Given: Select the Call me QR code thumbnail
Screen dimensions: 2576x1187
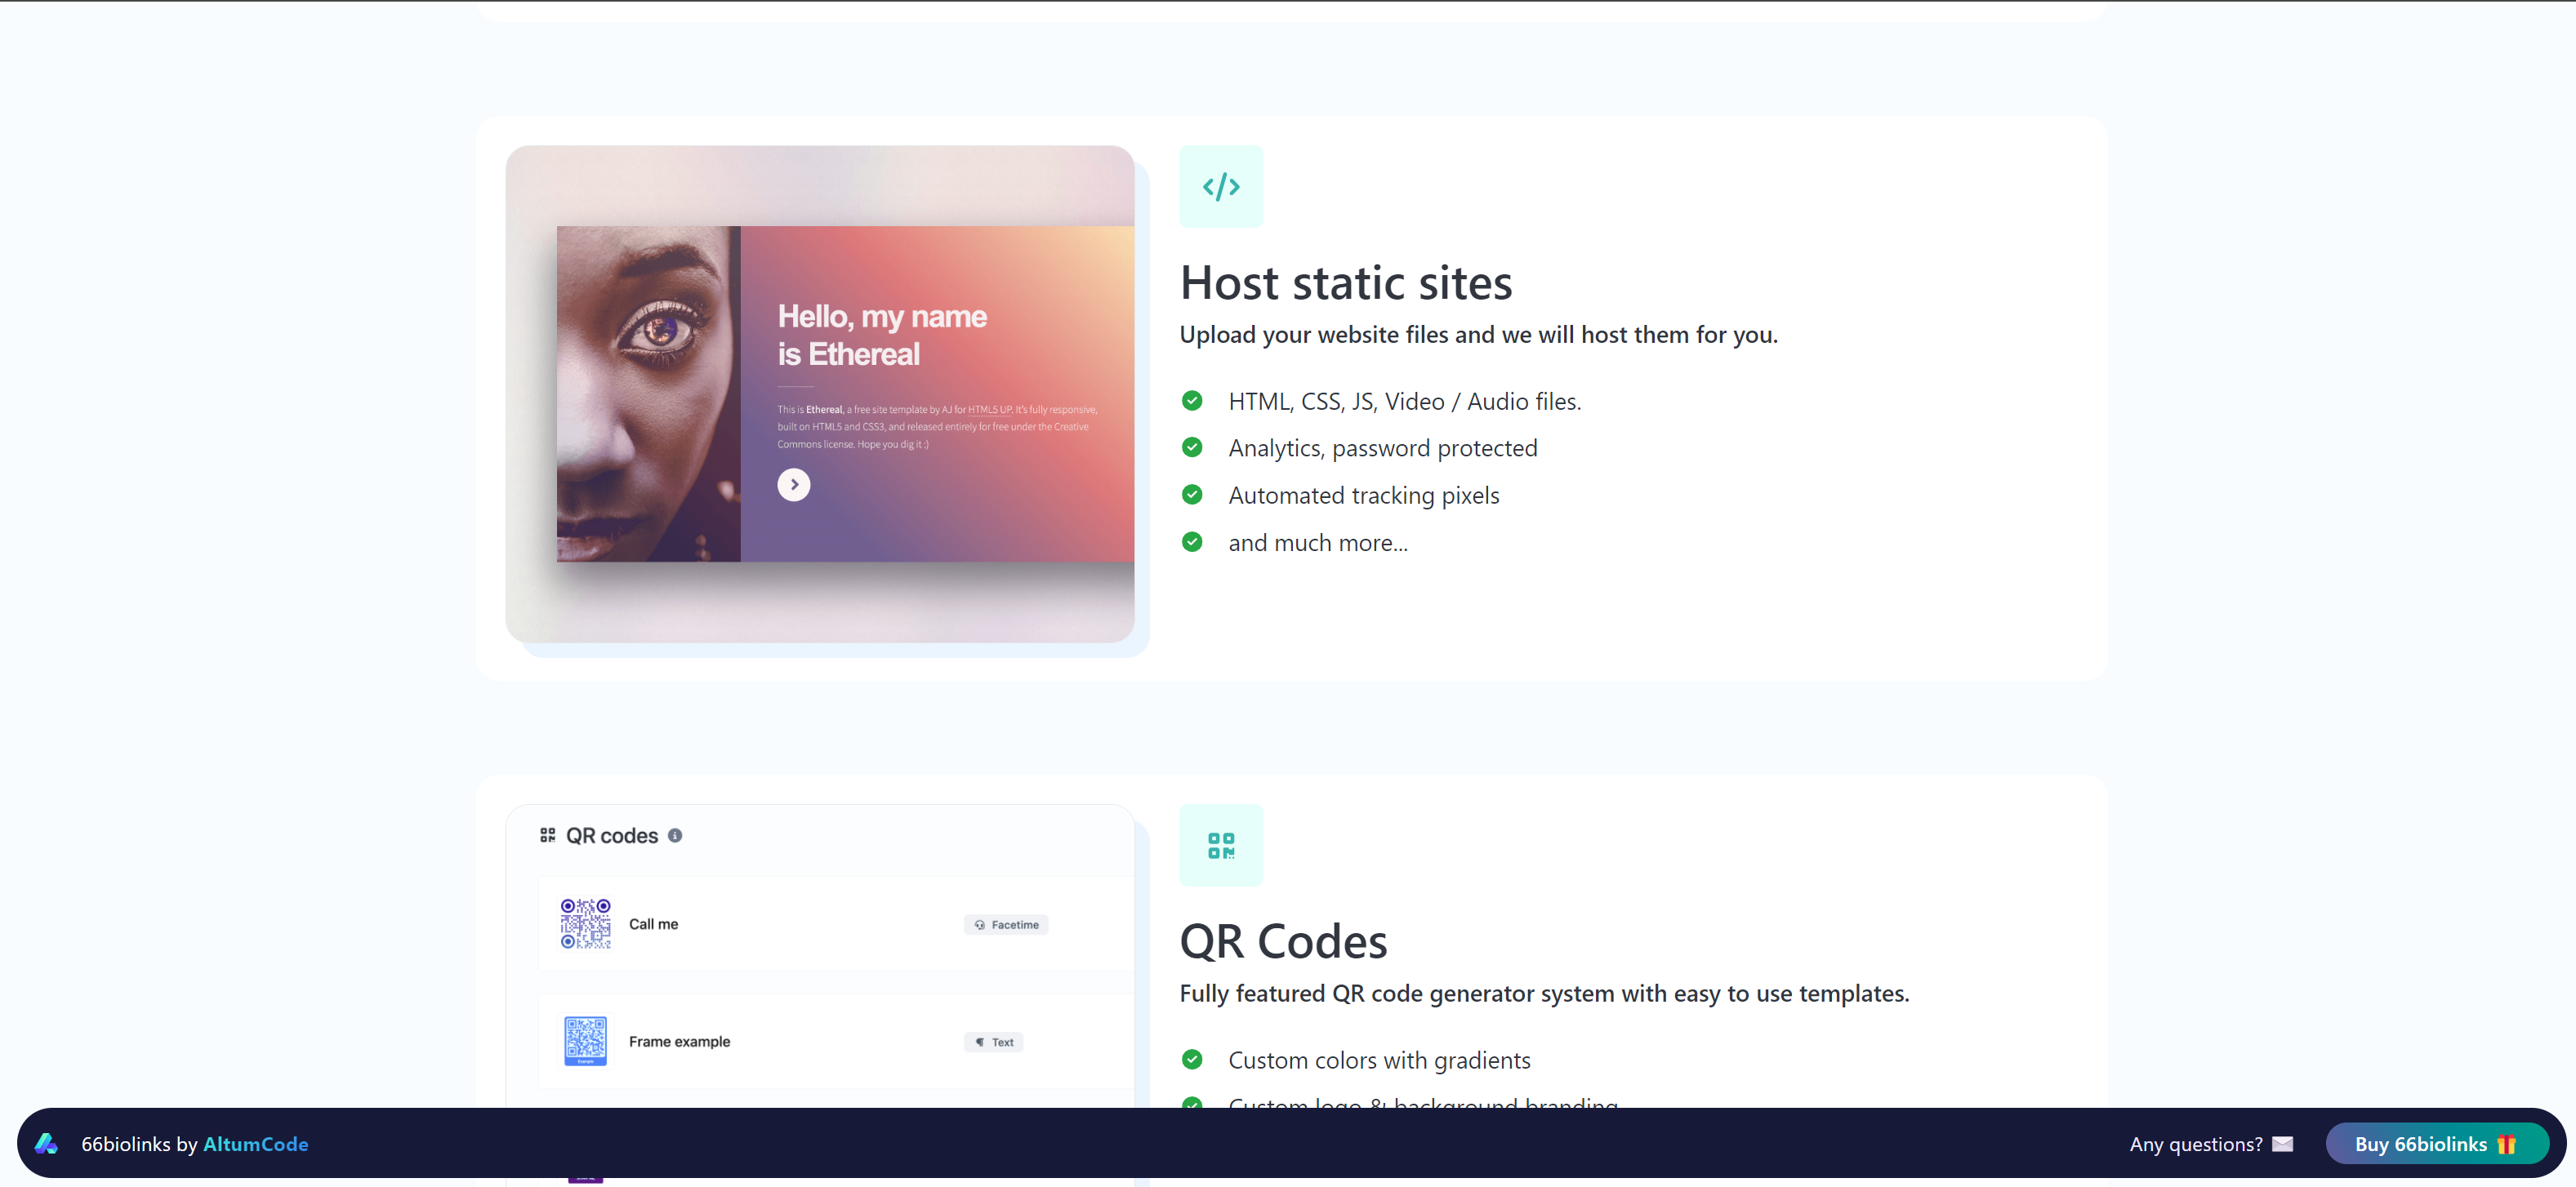Looking at the screenshot, I should (586, 924).
